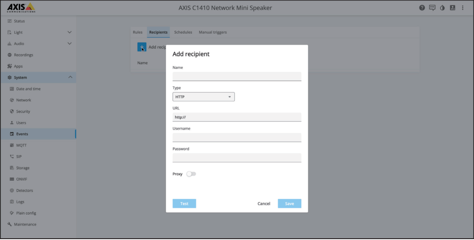Click the Name column header
This screenshot has height=240, width=474.
click(x=142, y=63)
